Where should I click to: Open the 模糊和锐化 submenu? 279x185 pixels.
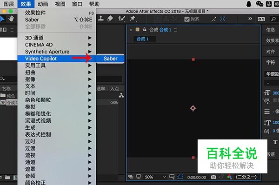(x=57, y=114)
